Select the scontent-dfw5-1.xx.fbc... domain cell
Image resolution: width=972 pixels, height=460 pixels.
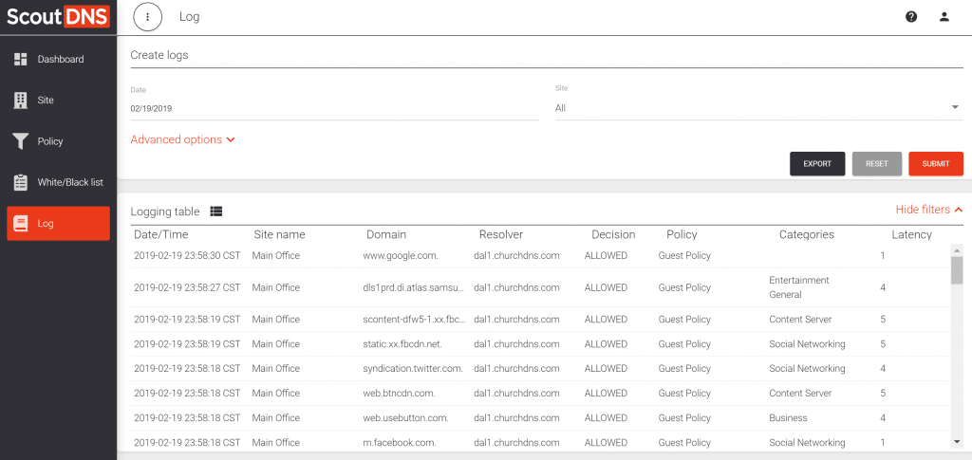[413, 320]
